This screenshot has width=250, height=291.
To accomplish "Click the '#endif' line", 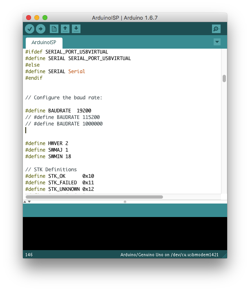I will pos(34,78).
